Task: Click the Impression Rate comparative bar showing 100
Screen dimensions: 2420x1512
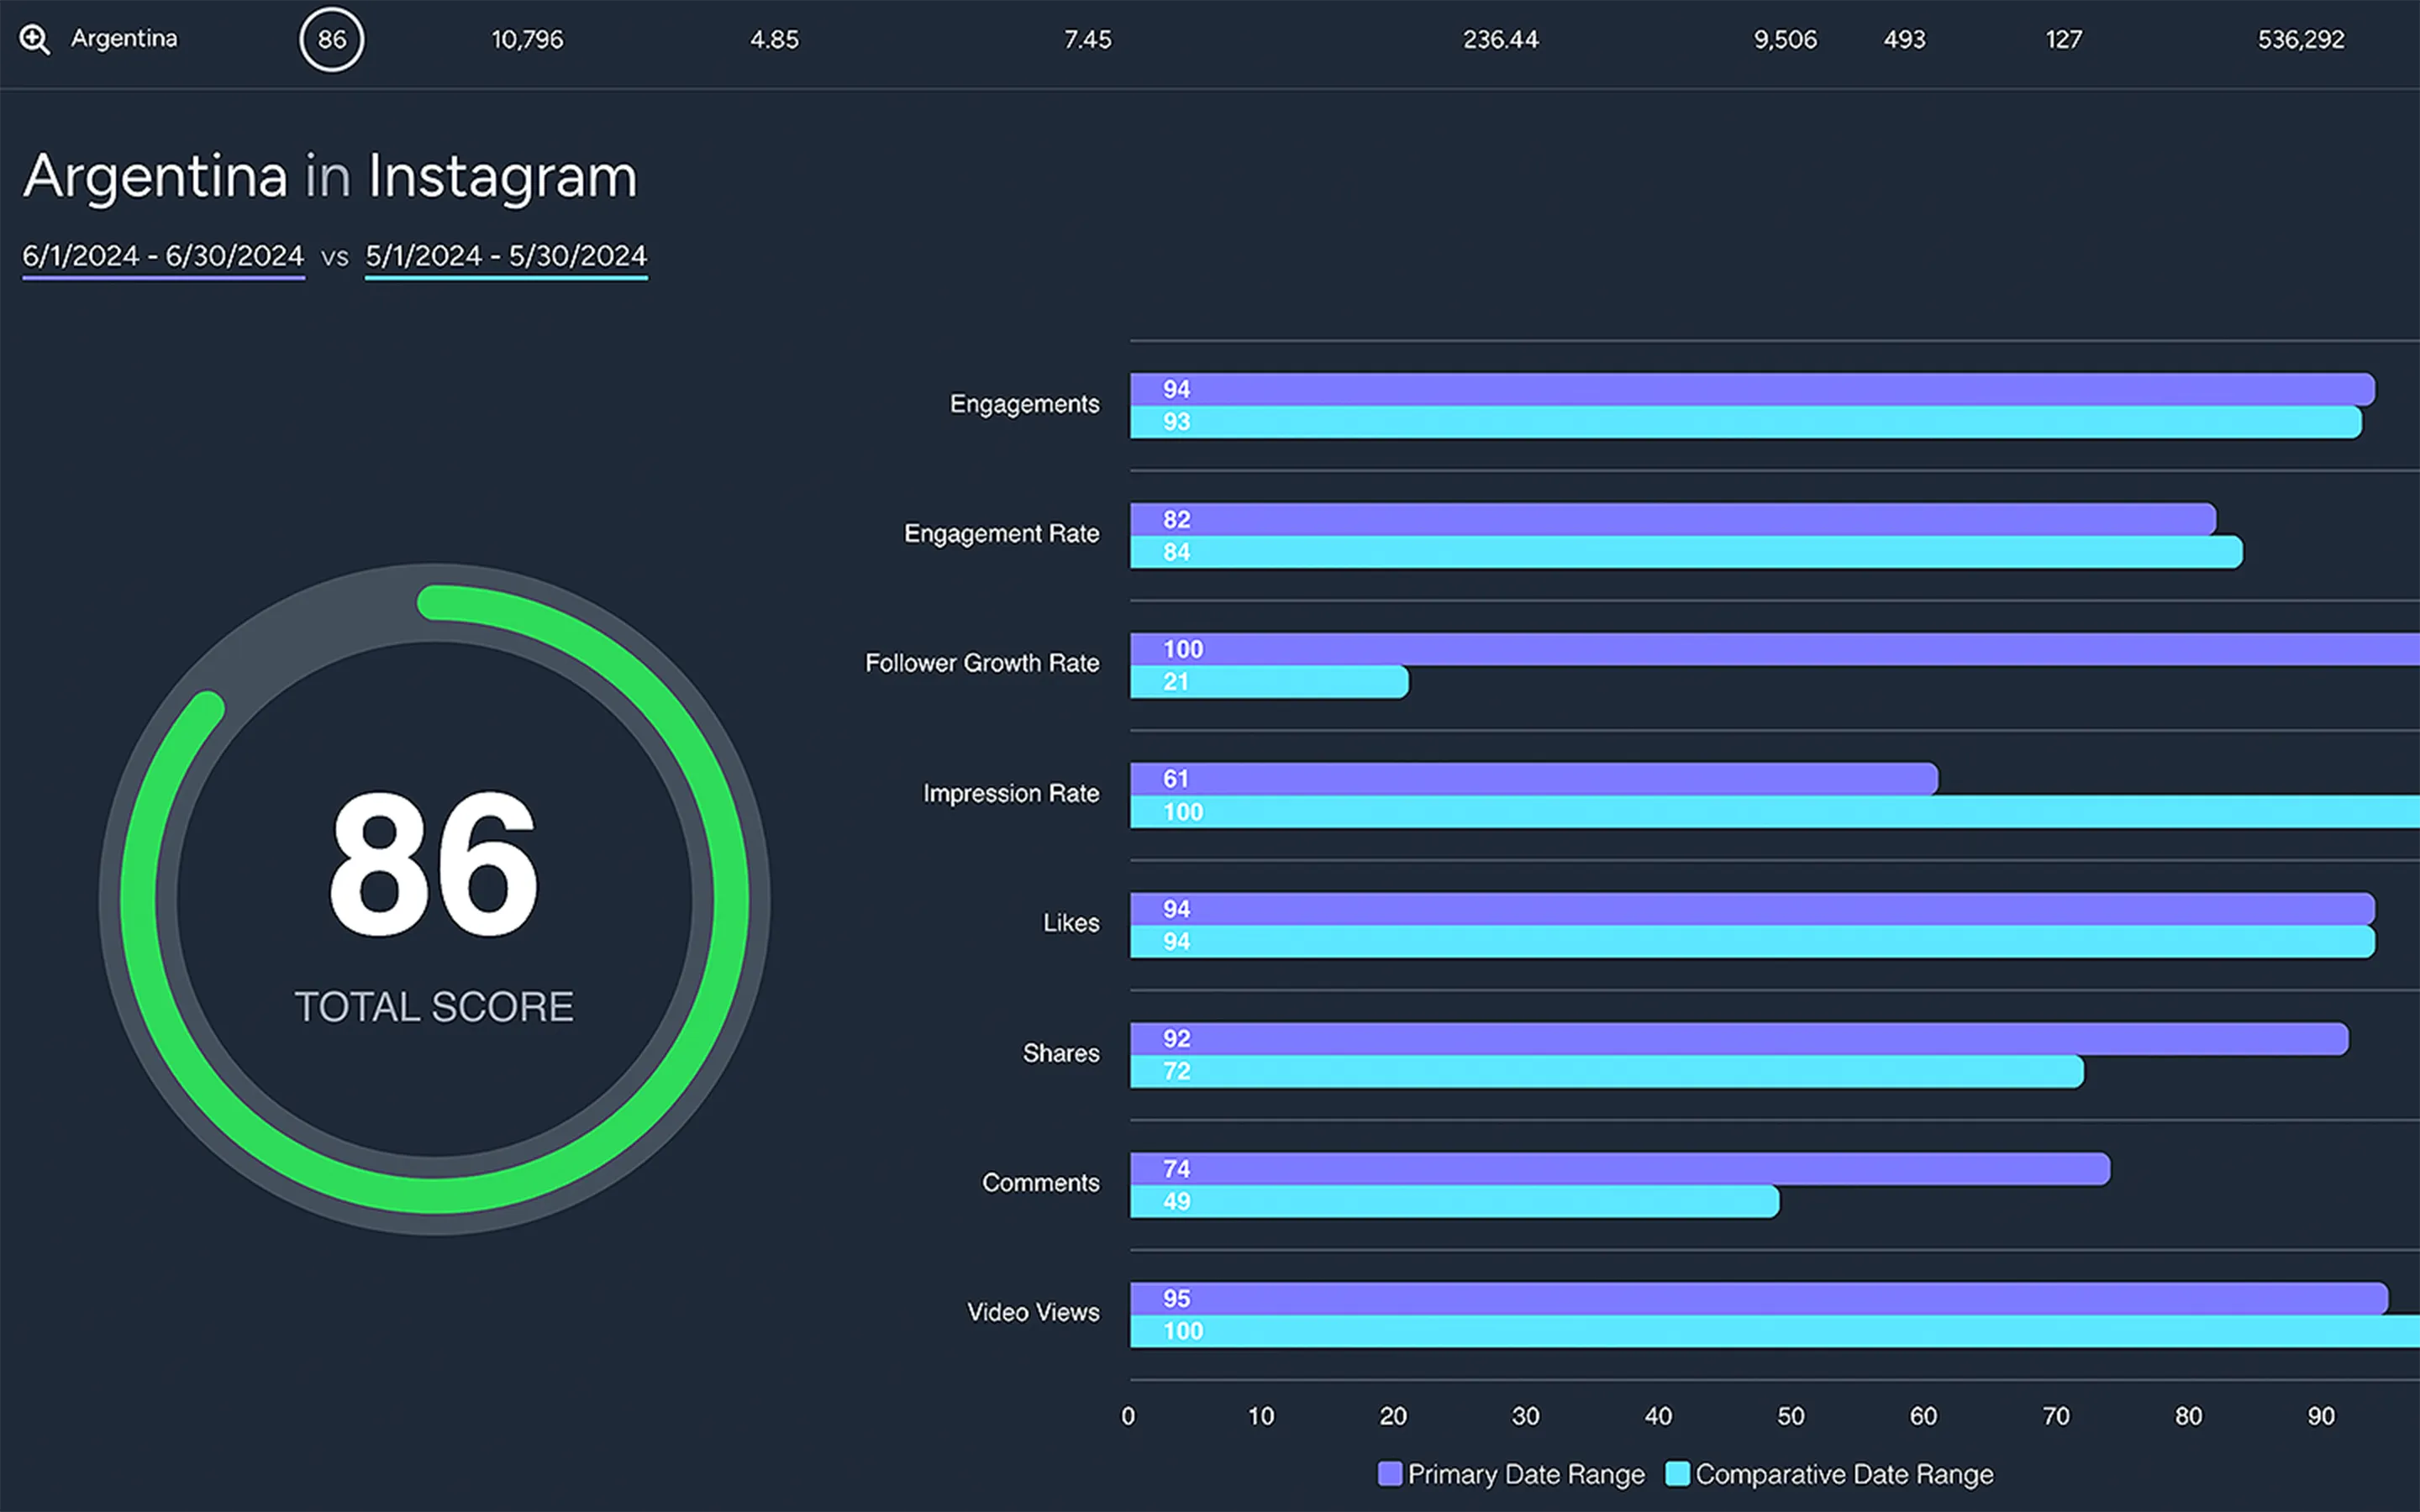Action: click(1775, 812)
